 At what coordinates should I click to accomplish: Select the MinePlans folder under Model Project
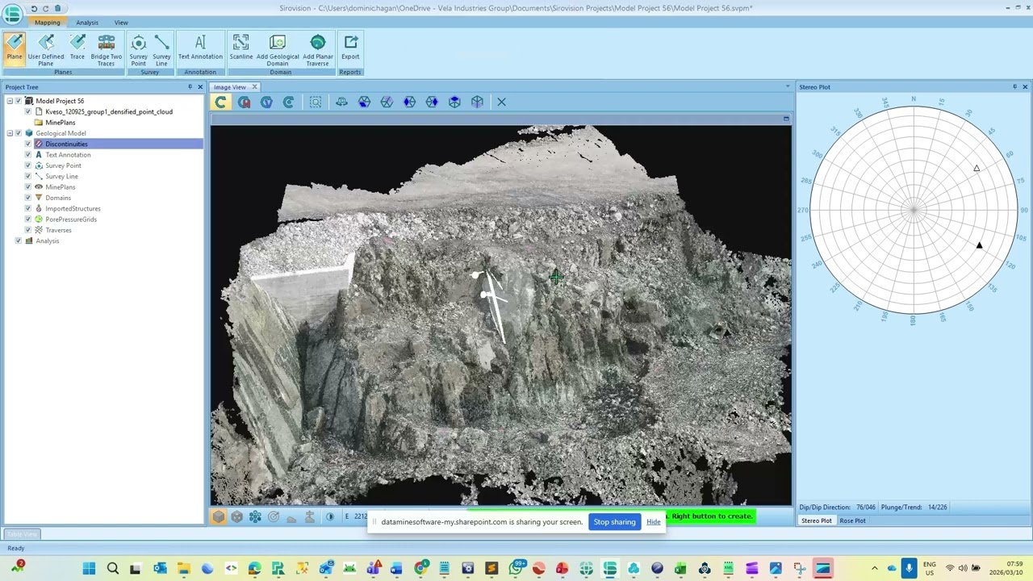pos(61,123)
